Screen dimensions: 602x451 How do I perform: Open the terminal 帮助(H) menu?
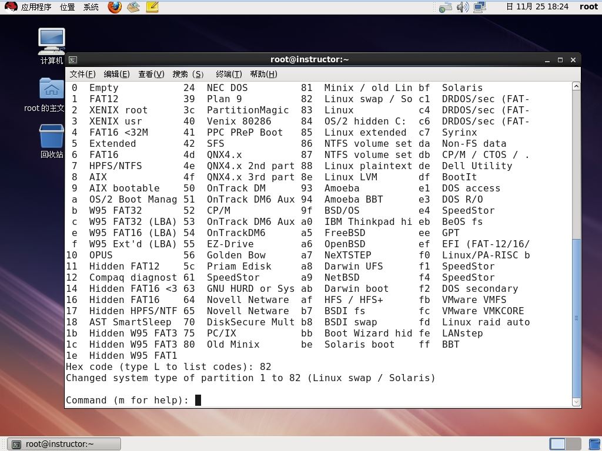(263, 74)
